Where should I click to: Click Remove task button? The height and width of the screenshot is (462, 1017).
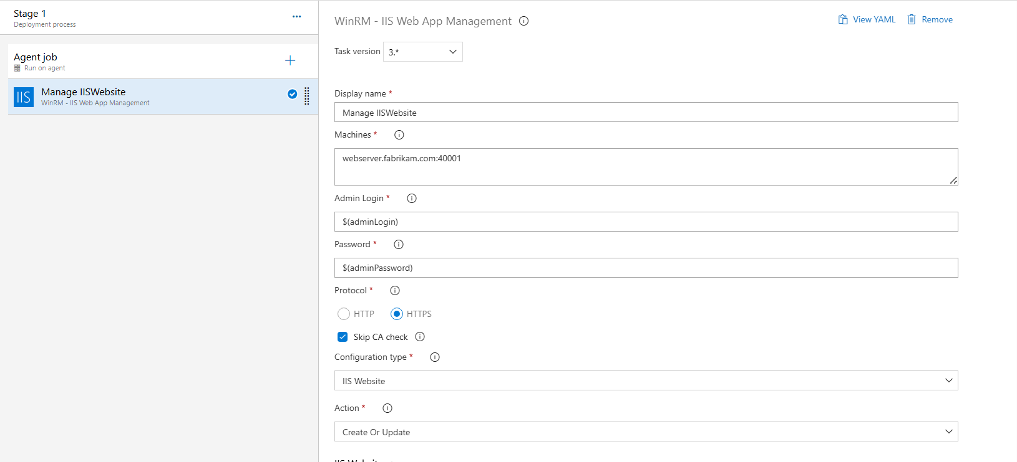click(x=930, y=19)
